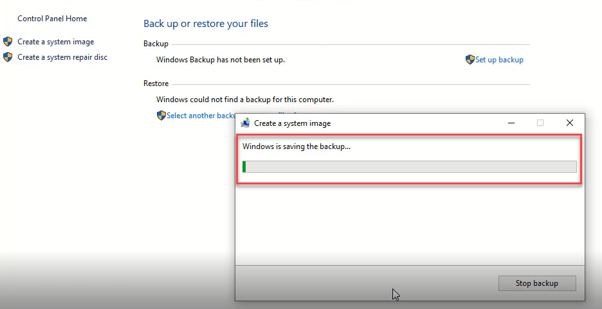Click the backup progress bar

[409, 166]
